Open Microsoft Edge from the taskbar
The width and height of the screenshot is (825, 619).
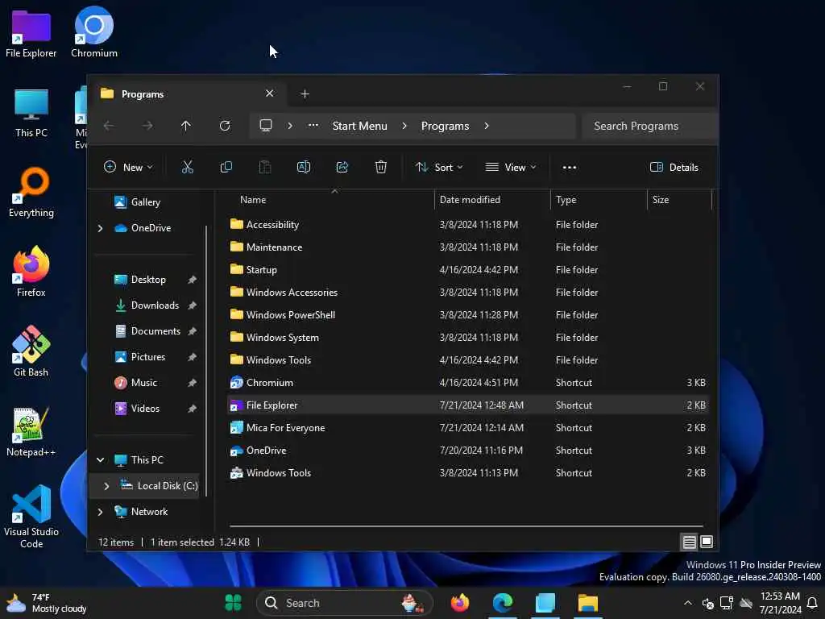tap(503, 603)
